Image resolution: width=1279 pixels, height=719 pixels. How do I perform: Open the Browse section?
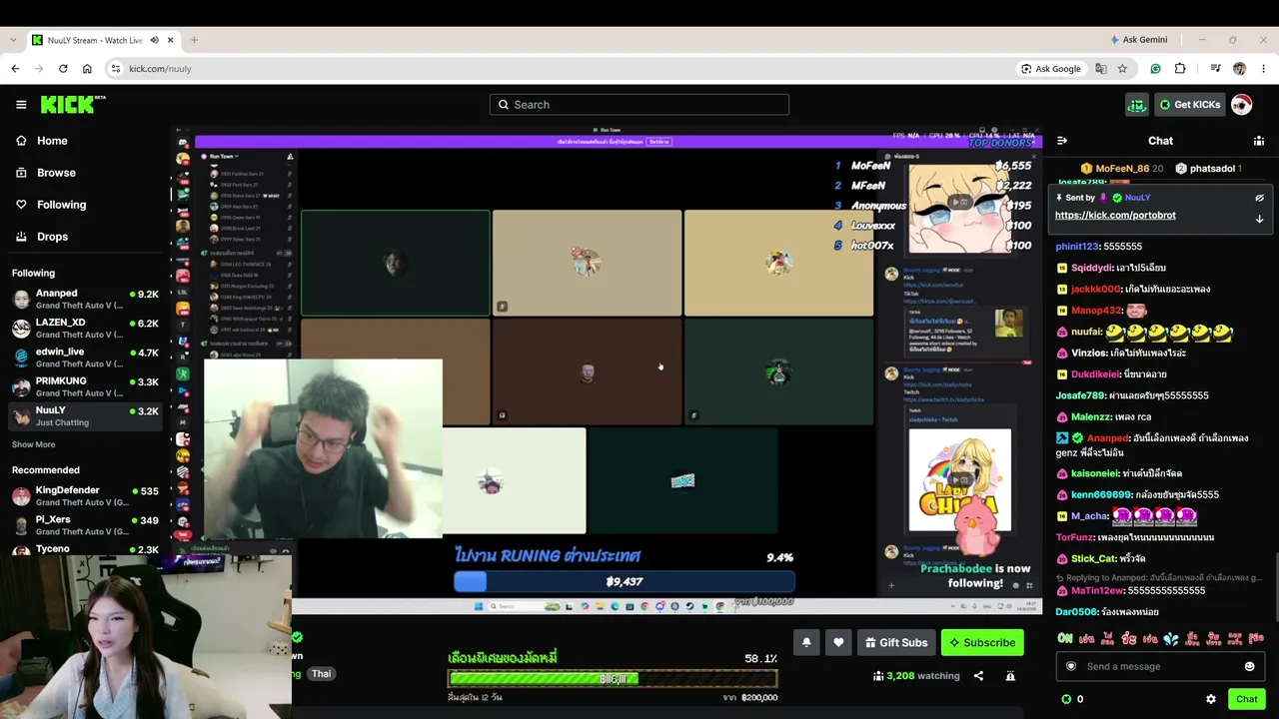point(46,173)
